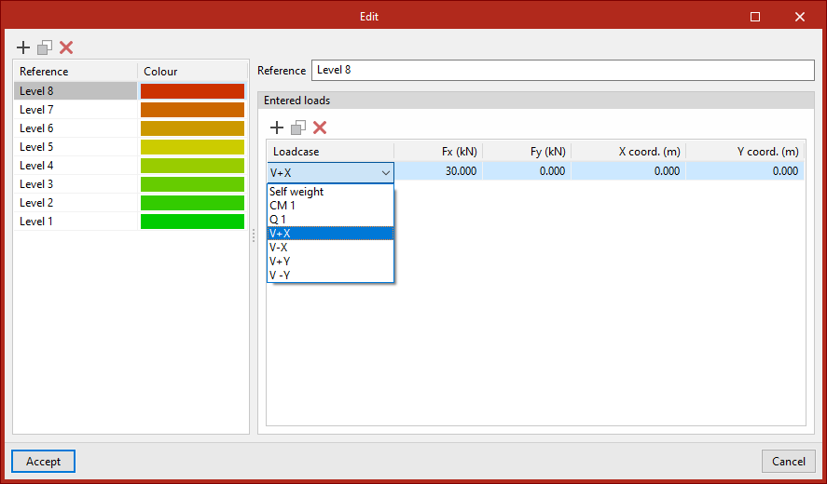Edit the Y coord. (m) value cell
Viewport: 827px width, 484px height.
coord(745,171)
